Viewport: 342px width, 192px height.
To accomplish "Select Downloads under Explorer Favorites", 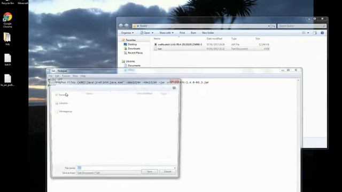I will point(134,49).
